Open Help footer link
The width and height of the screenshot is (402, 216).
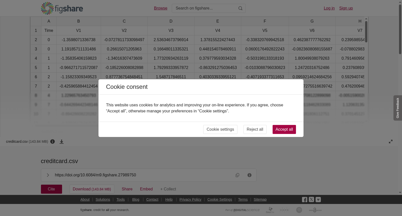click(x=169, y=199)
